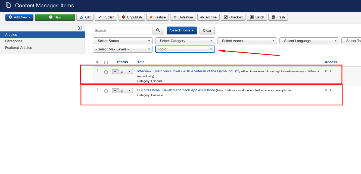Click the column ordering sort arrows icon
Viewport: 361px width, 174px height.
(x=97, y=62)
